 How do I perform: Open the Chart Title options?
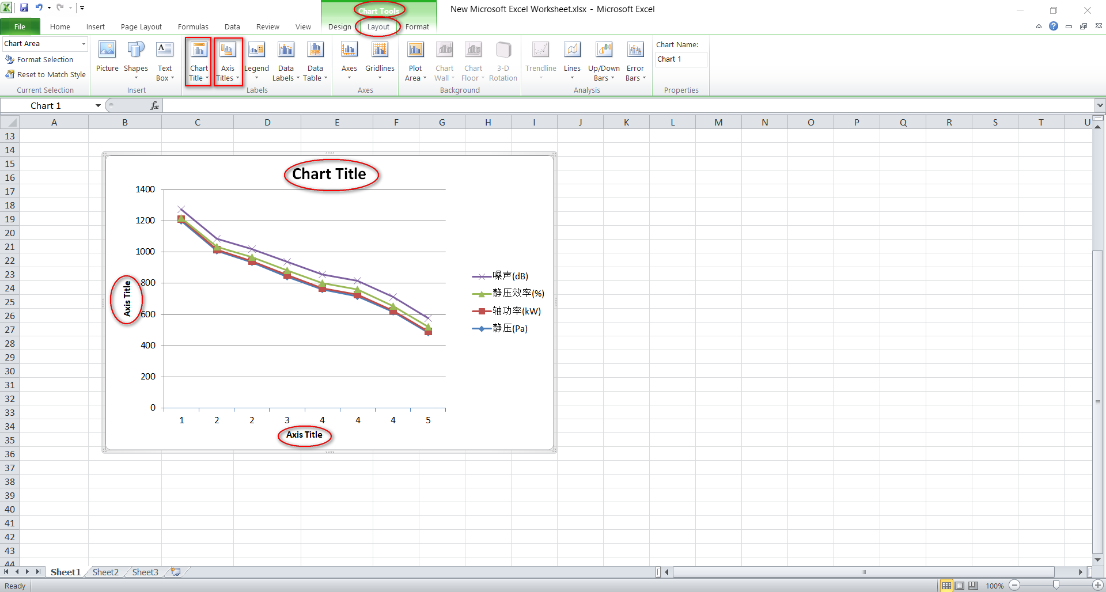198,62
